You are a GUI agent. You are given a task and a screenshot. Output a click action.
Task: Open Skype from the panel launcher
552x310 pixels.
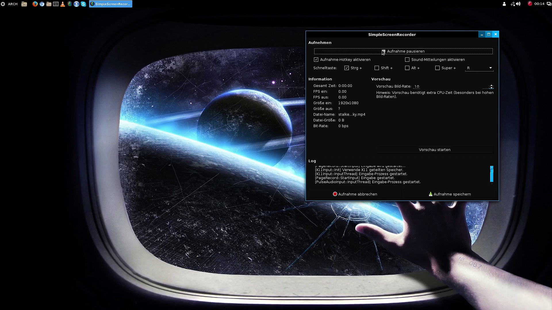click(x=83, y=4)
